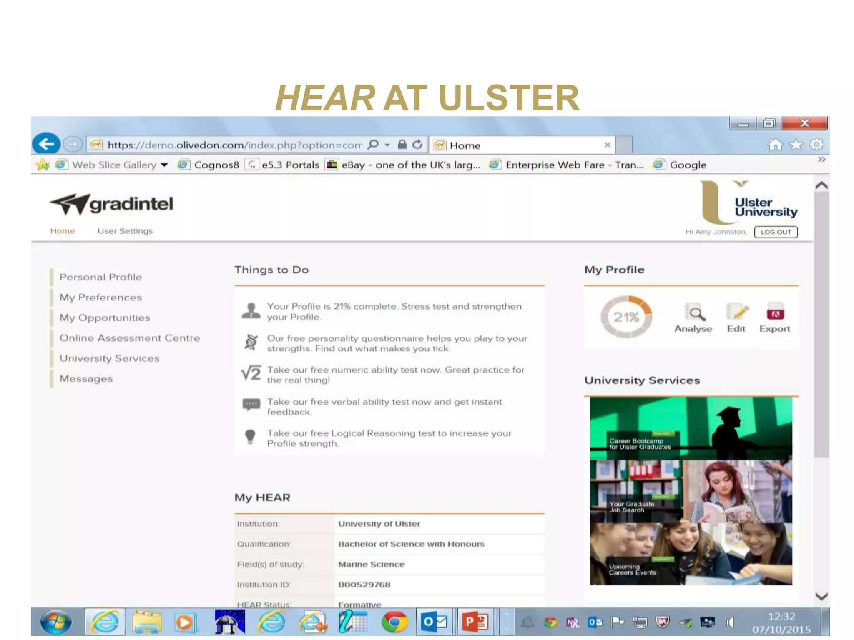Open Online Assessment Centre in sidebar

tap(130, 338)
